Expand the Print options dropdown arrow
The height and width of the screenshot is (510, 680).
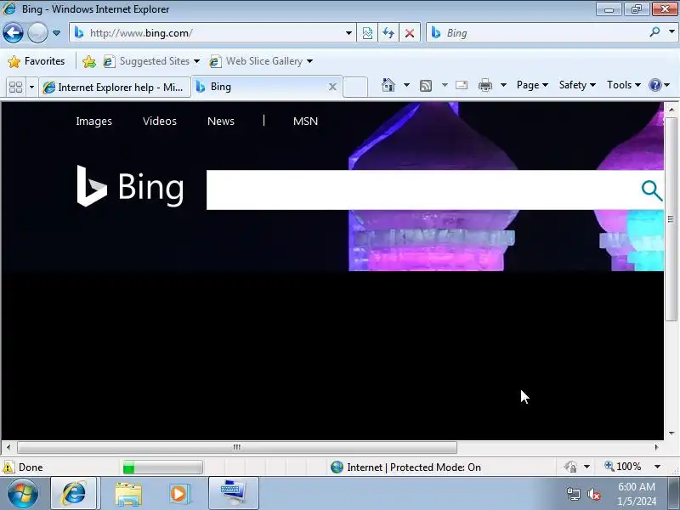503,85
